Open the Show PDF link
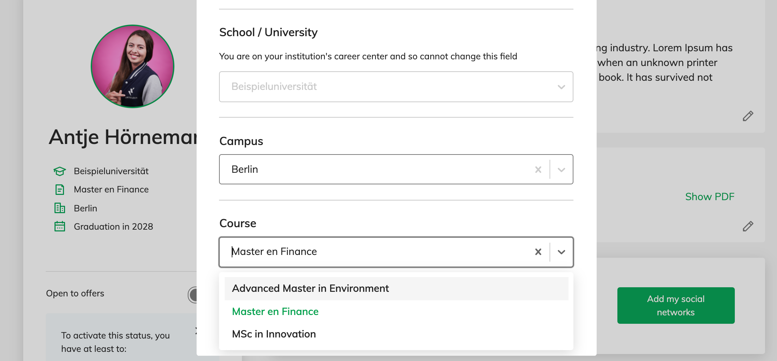This screenshot has height=361, width=777. [x=709, y=197]
